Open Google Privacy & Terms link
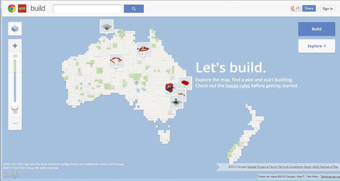Viewport: 340px width, 181px height. pos(262,167)
